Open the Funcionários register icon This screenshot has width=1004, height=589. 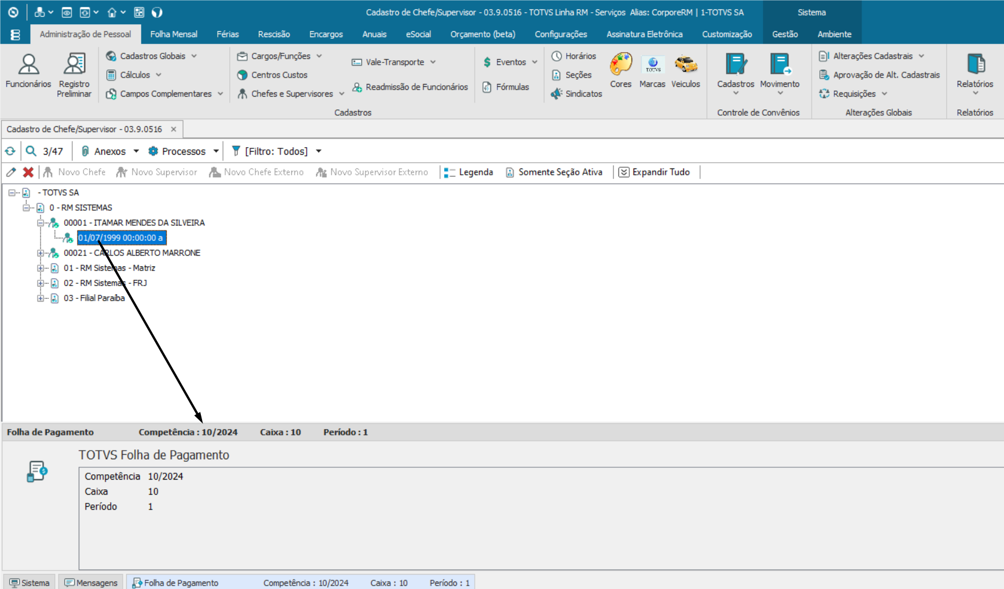tap(28, 71)
